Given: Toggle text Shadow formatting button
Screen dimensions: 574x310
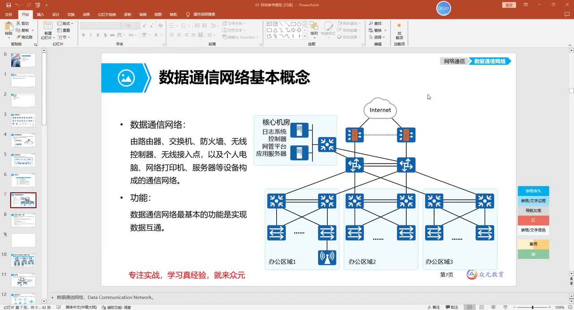Looking at the screenshot, I should point(105,35).
